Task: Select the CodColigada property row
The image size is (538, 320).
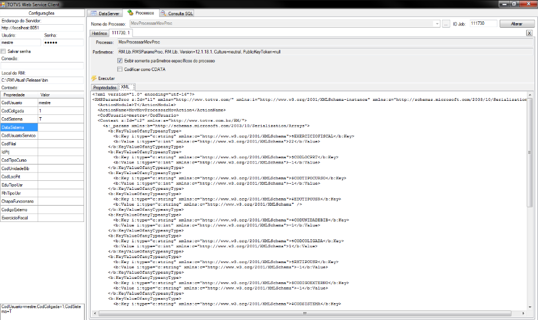Action: click(42, 111)
